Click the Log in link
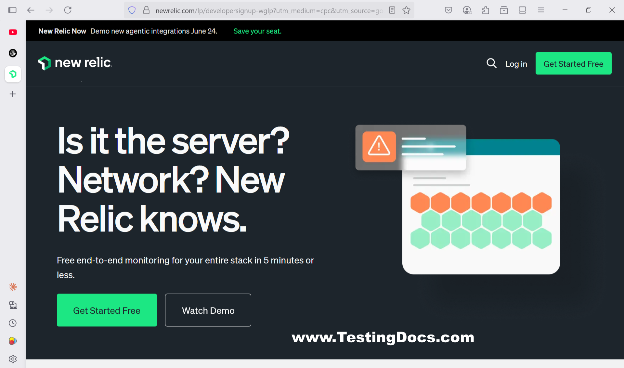Viewport: 624px width, 368px height. (516, 64)
